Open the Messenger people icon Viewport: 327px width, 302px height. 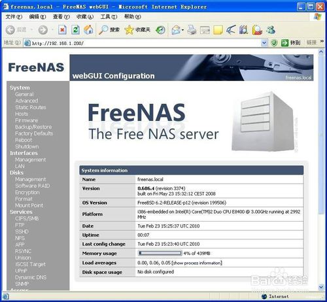271,30
